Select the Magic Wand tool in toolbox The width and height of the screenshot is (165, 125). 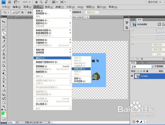point(4,33)
